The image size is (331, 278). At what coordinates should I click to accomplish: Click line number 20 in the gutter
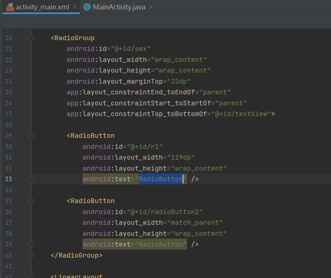tap(8, 38)
